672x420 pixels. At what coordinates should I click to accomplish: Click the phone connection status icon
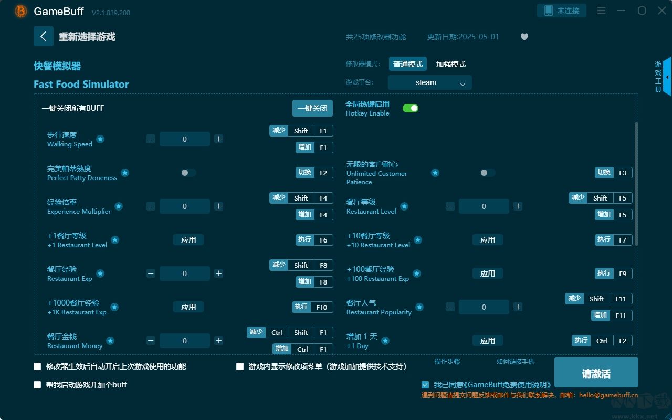[549, 10]
